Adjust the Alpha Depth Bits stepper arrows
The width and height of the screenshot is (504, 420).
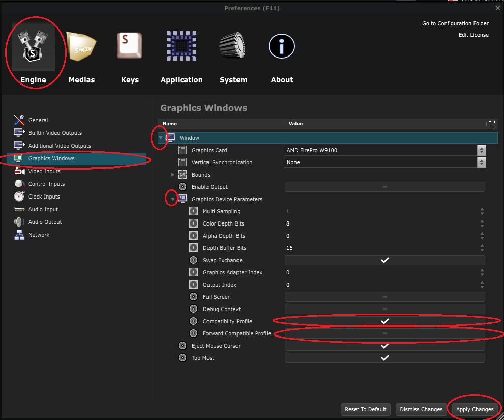tap(482, 236)
